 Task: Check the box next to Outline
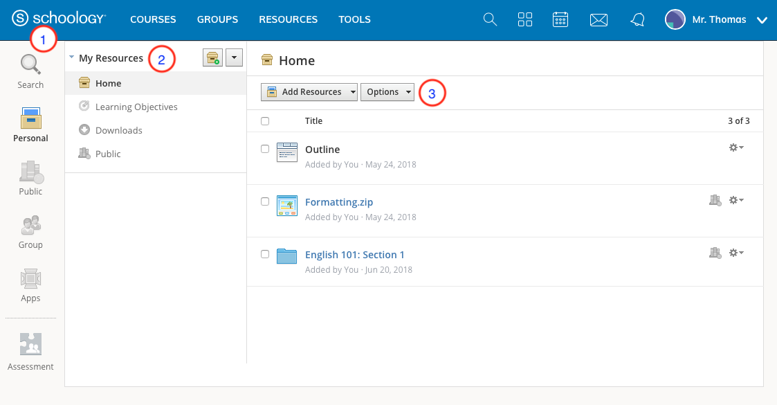click(x=265, y=149)
